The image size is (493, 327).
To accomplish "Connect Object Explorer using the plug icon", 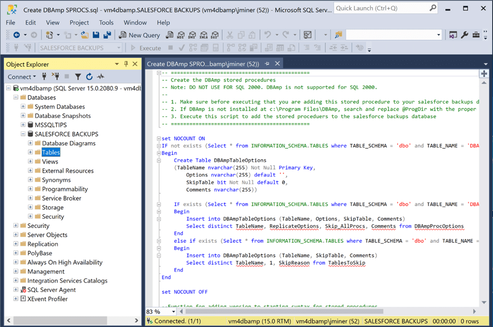I will click(x=45, y=77).
